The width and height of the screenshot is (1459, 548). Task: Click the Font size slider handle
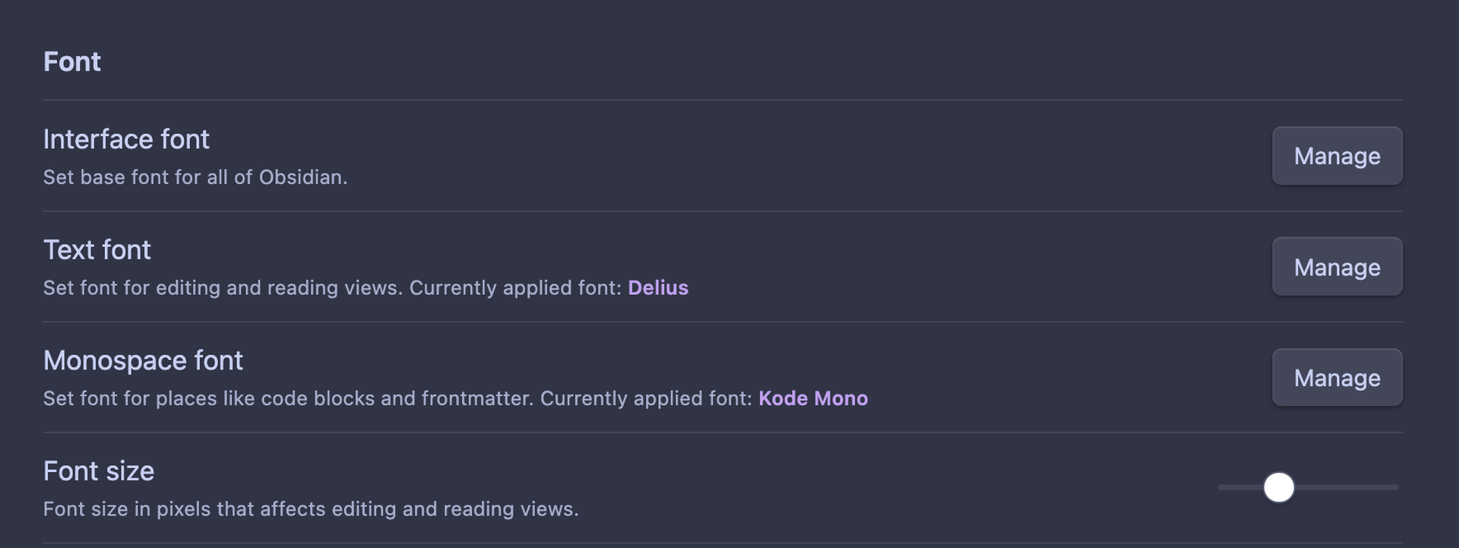(1278, 487)
